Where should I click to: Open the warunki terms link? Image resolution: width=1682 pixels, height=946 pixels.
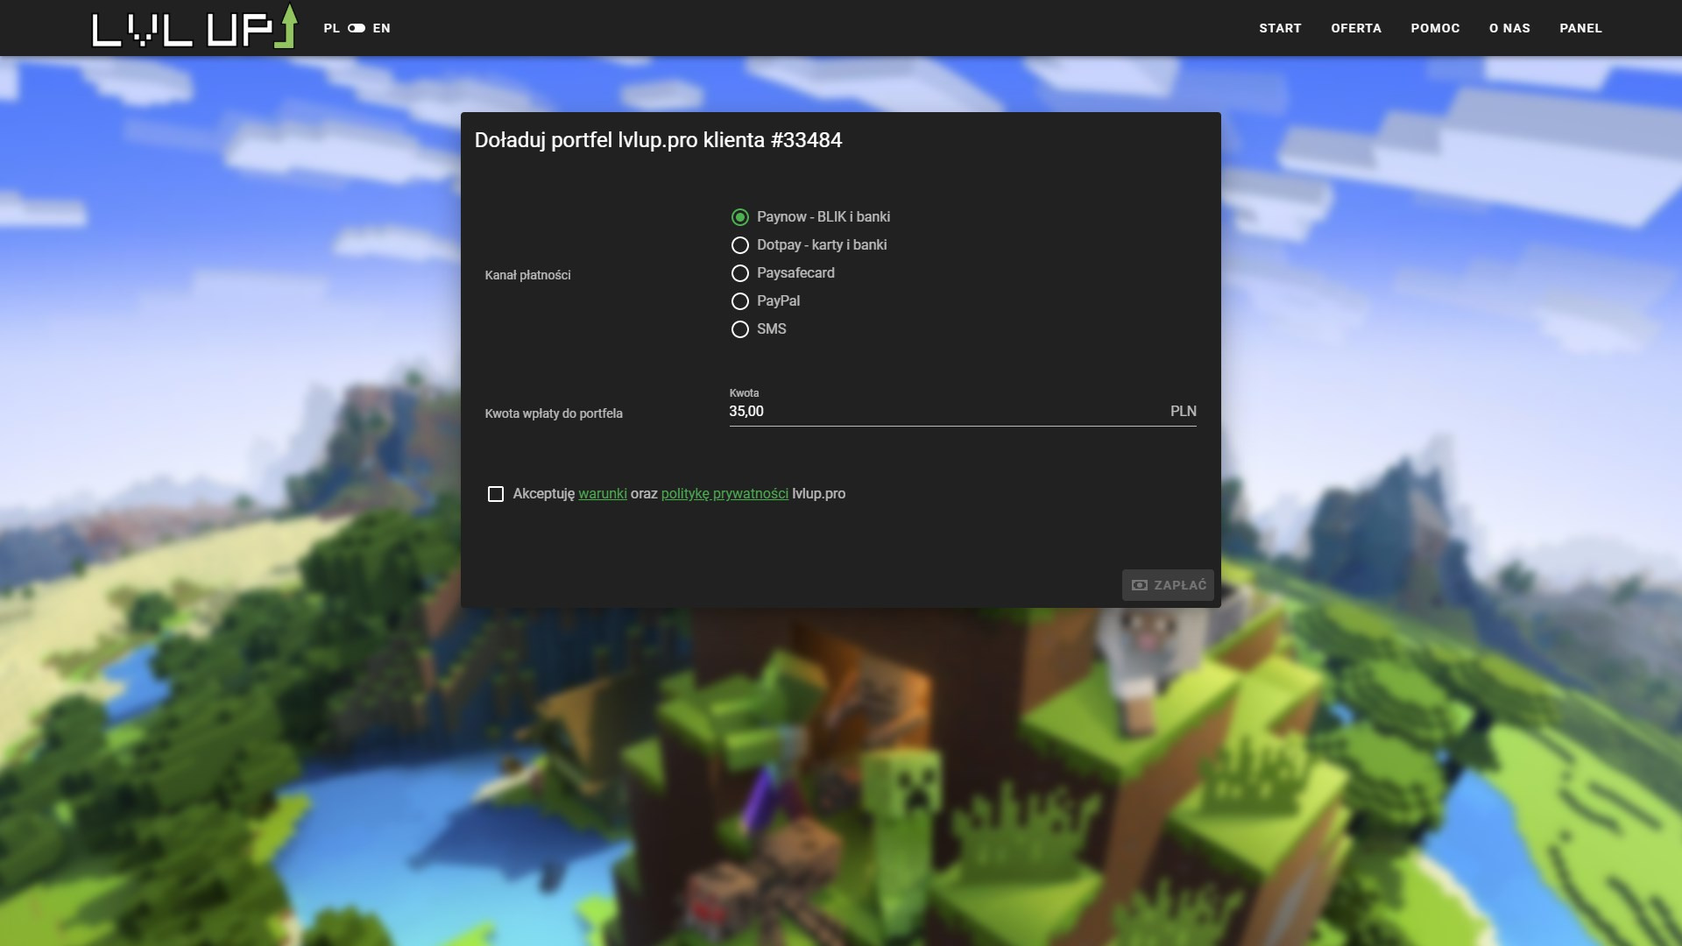tap(602, 494)
